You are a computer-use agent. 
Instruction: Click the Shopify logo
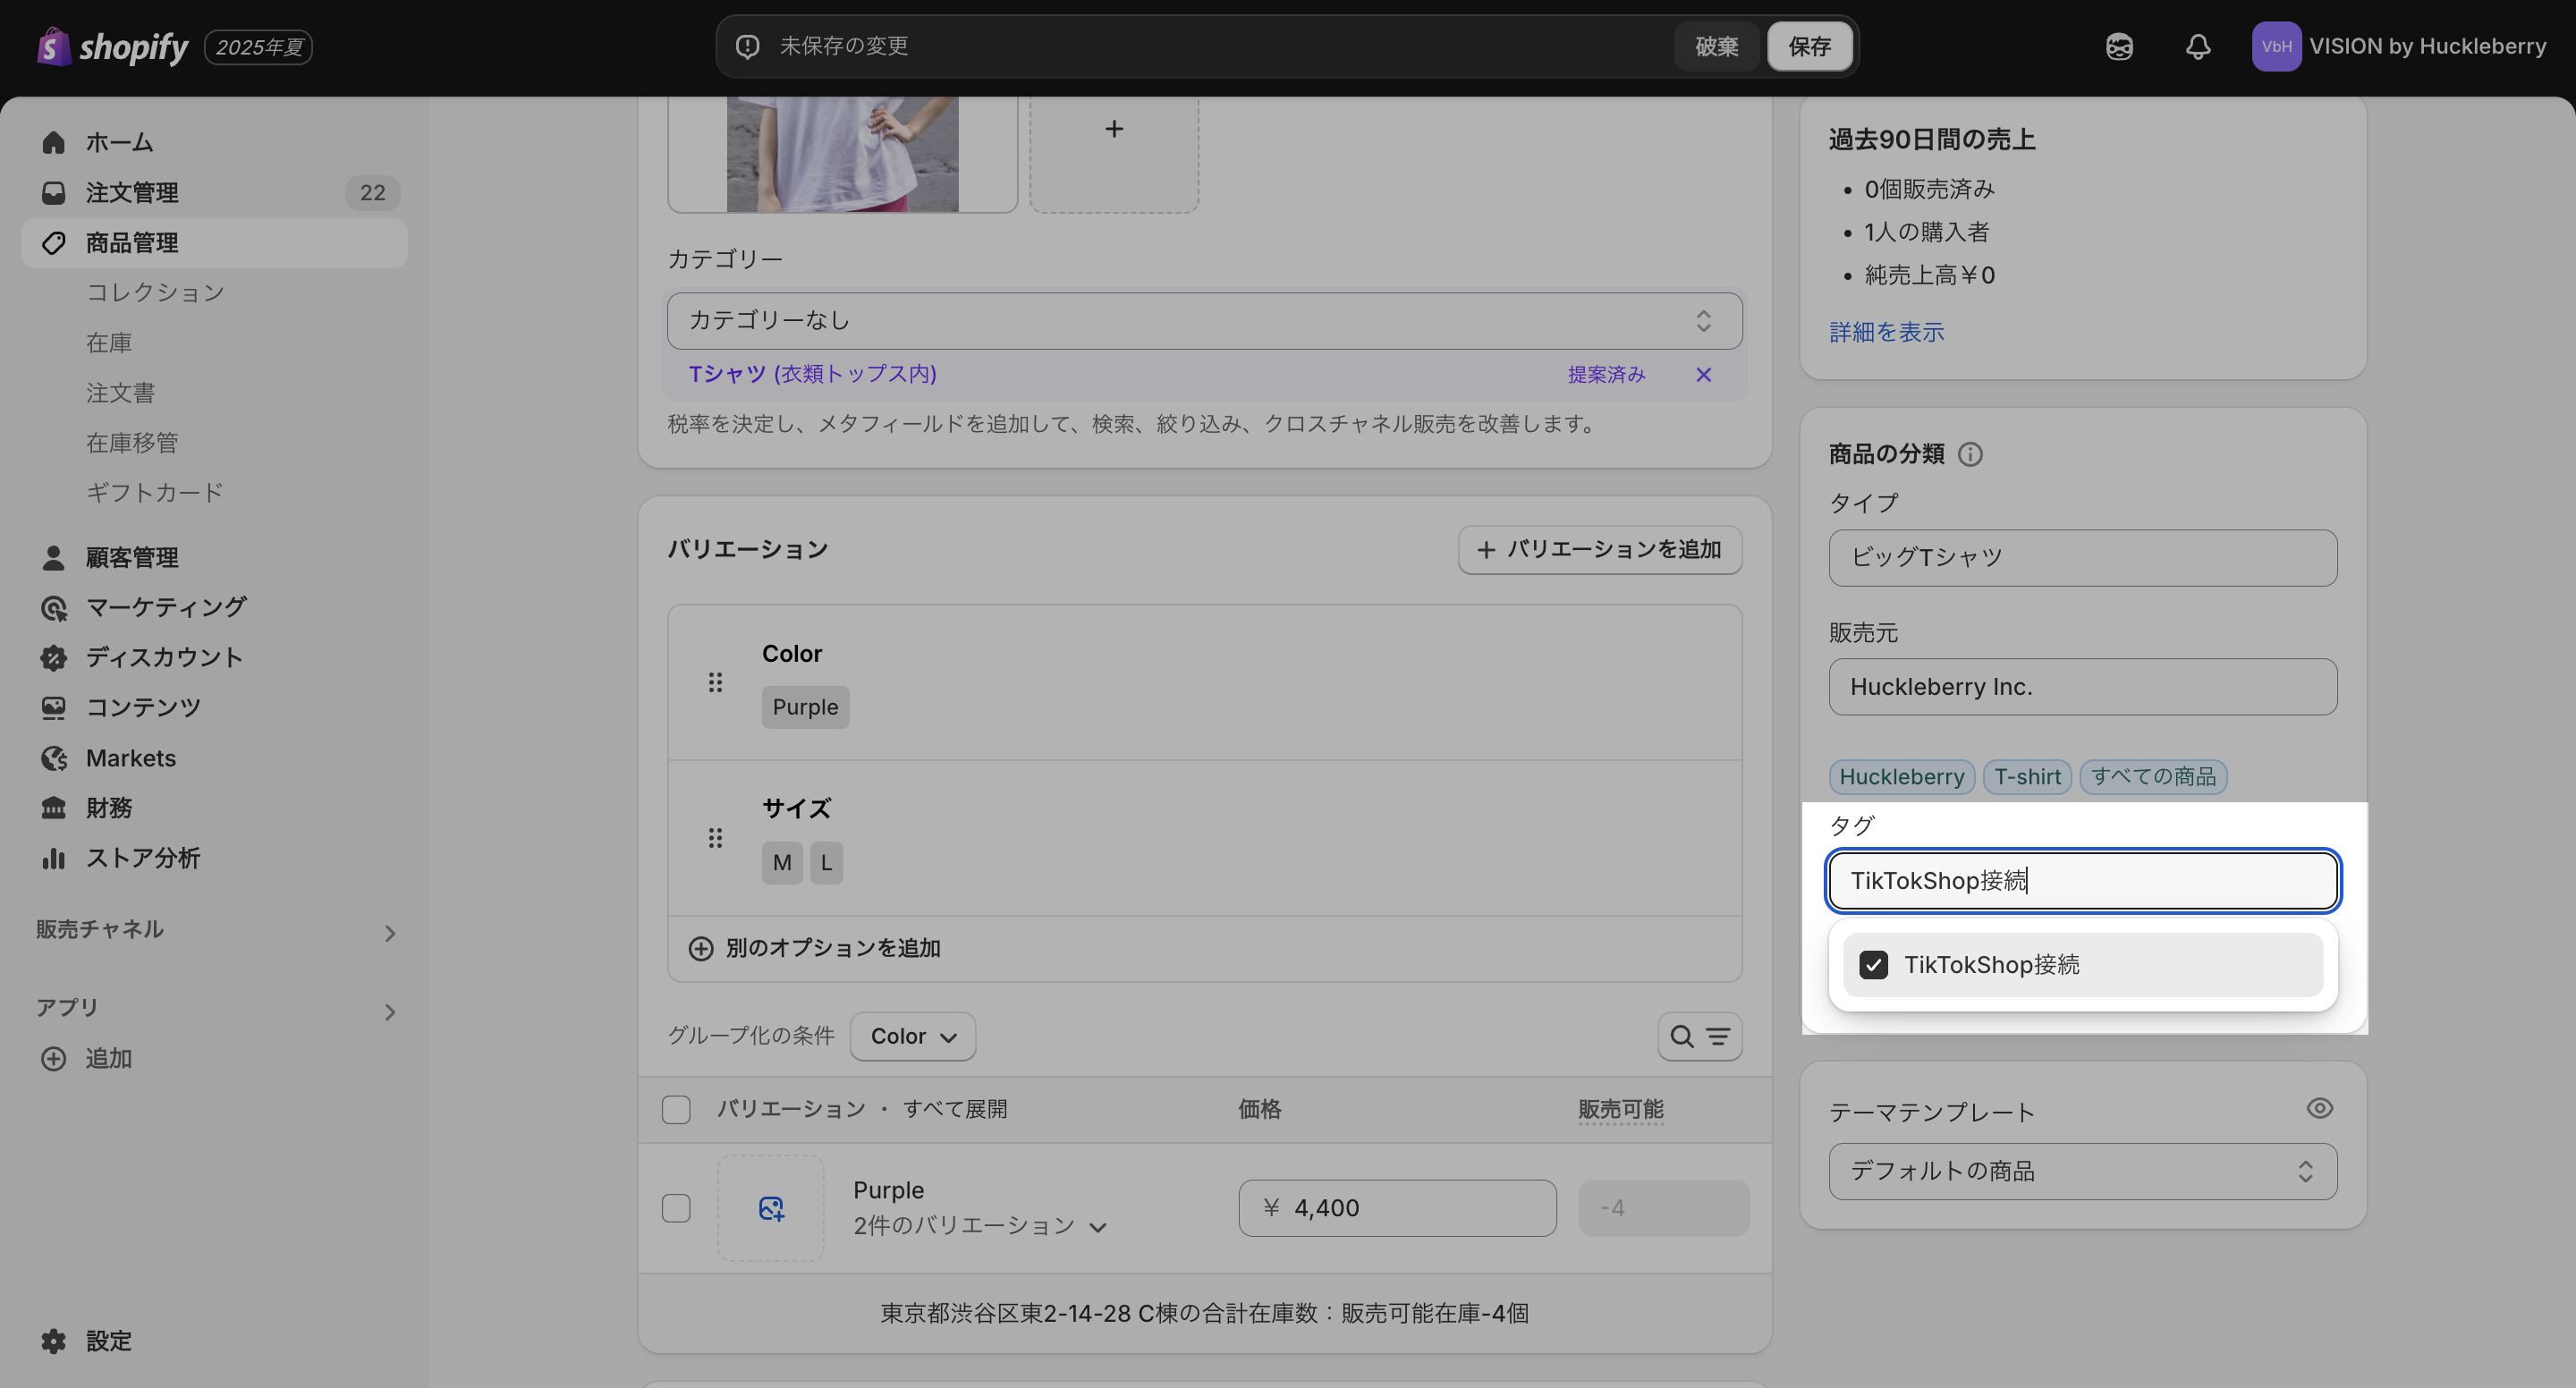click(112, 47)
